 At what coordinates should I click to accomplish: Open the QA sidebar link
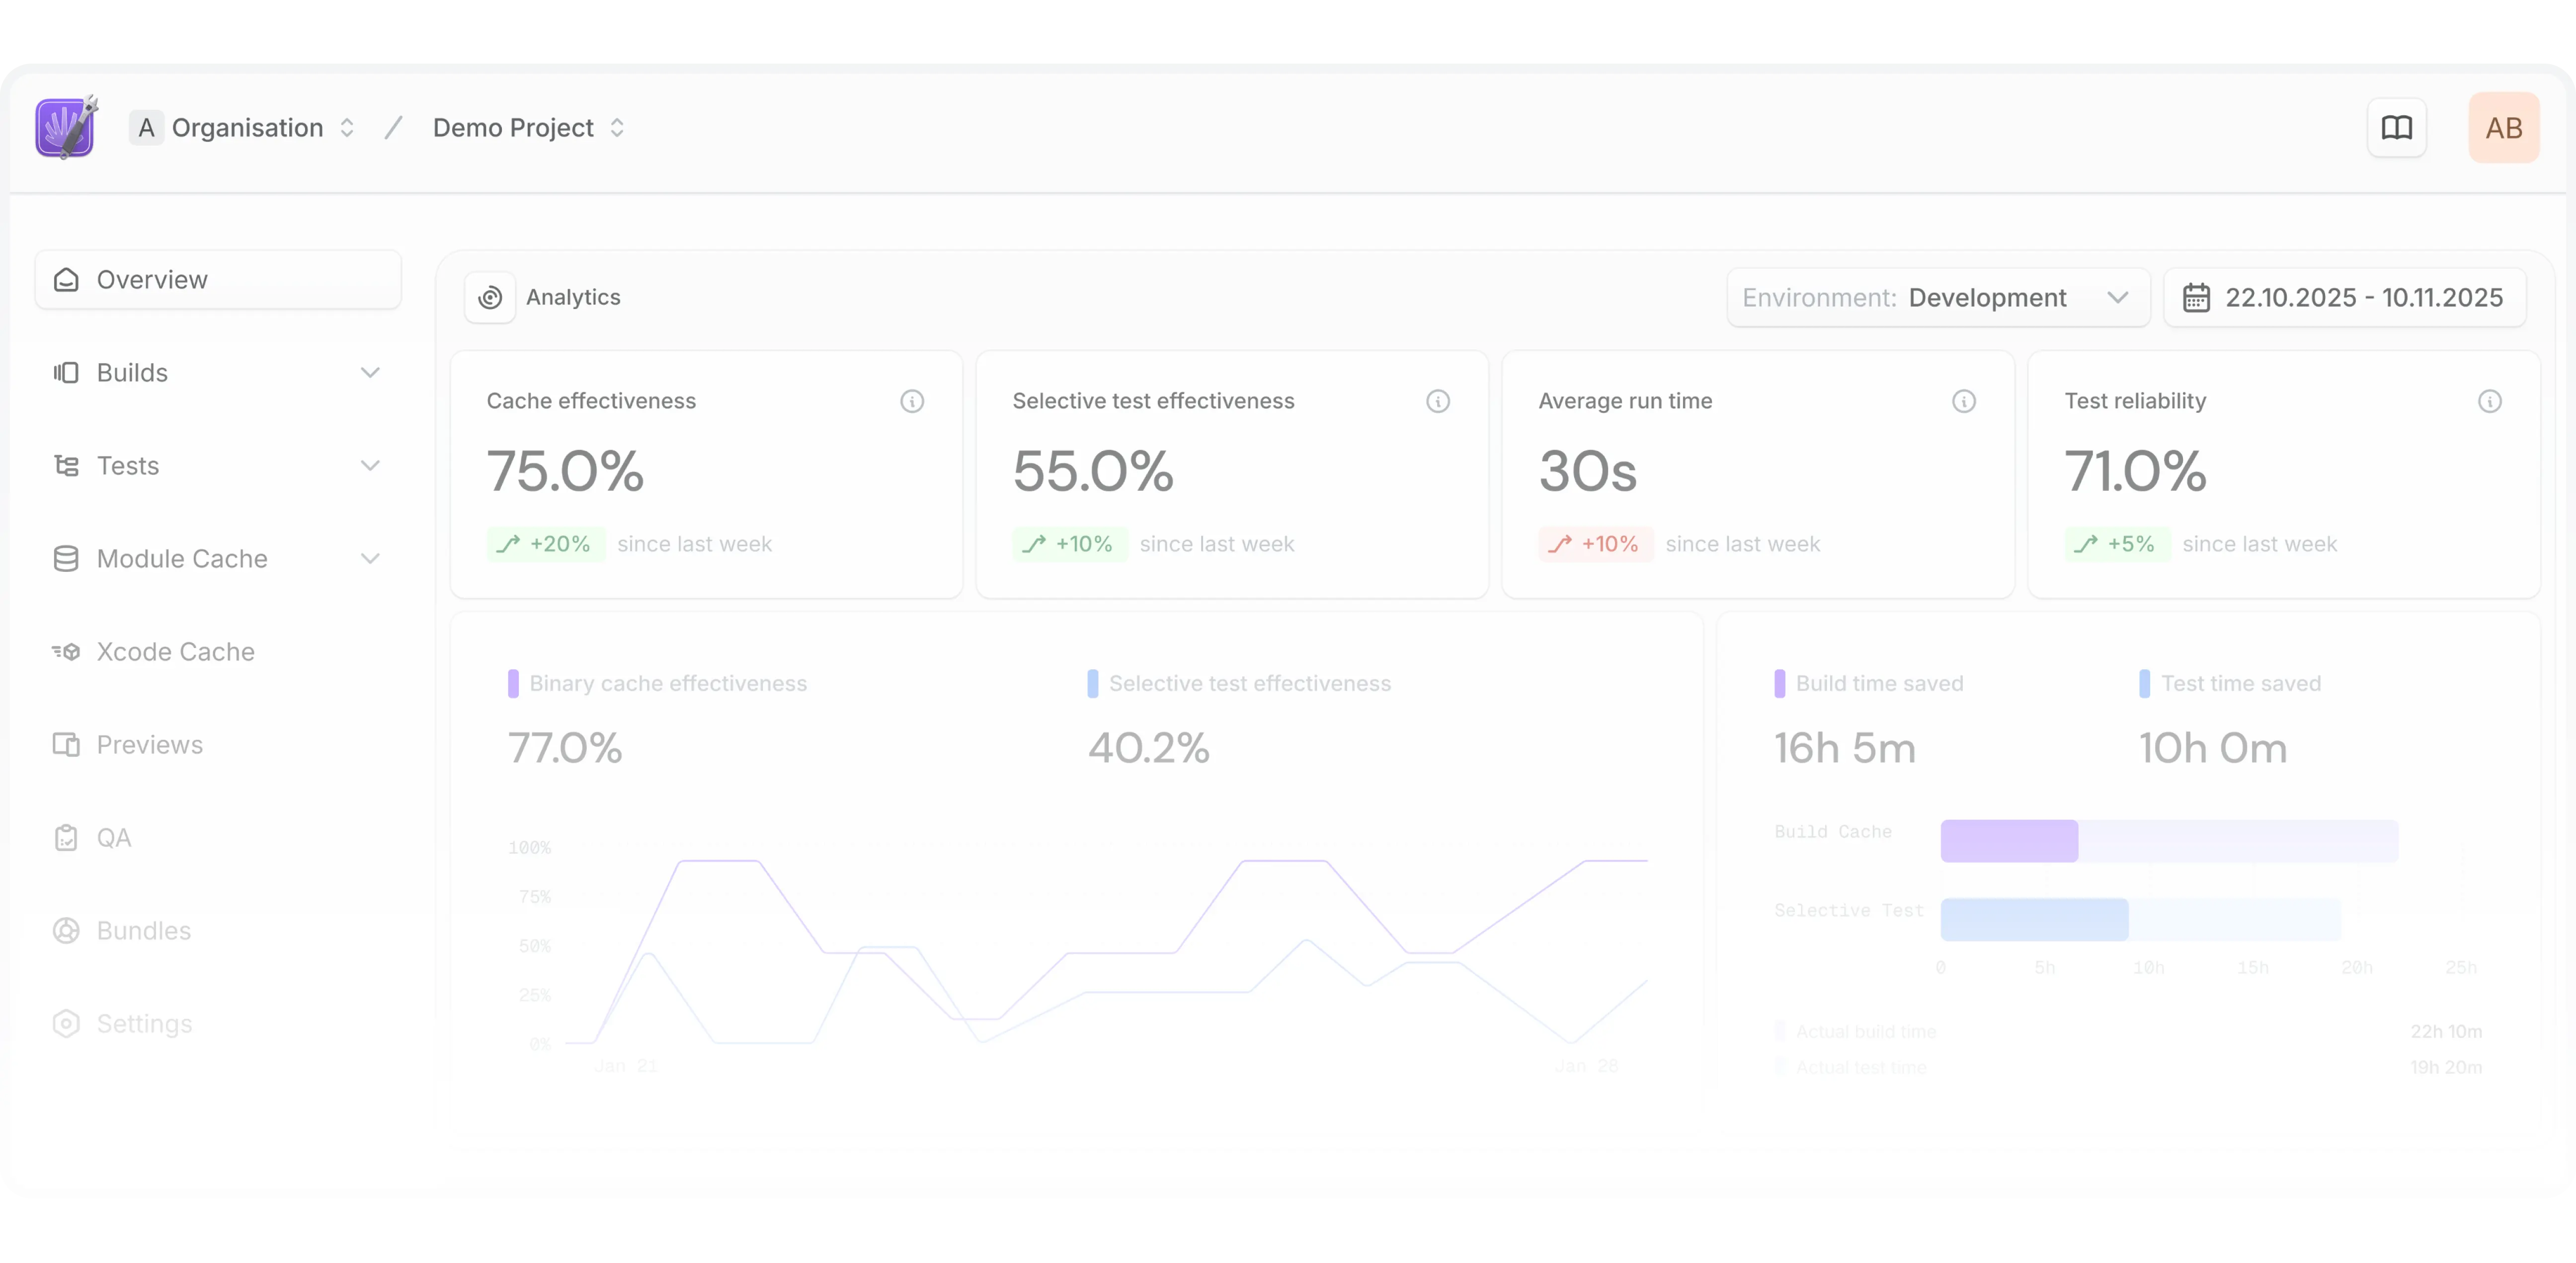click(113, 838)
